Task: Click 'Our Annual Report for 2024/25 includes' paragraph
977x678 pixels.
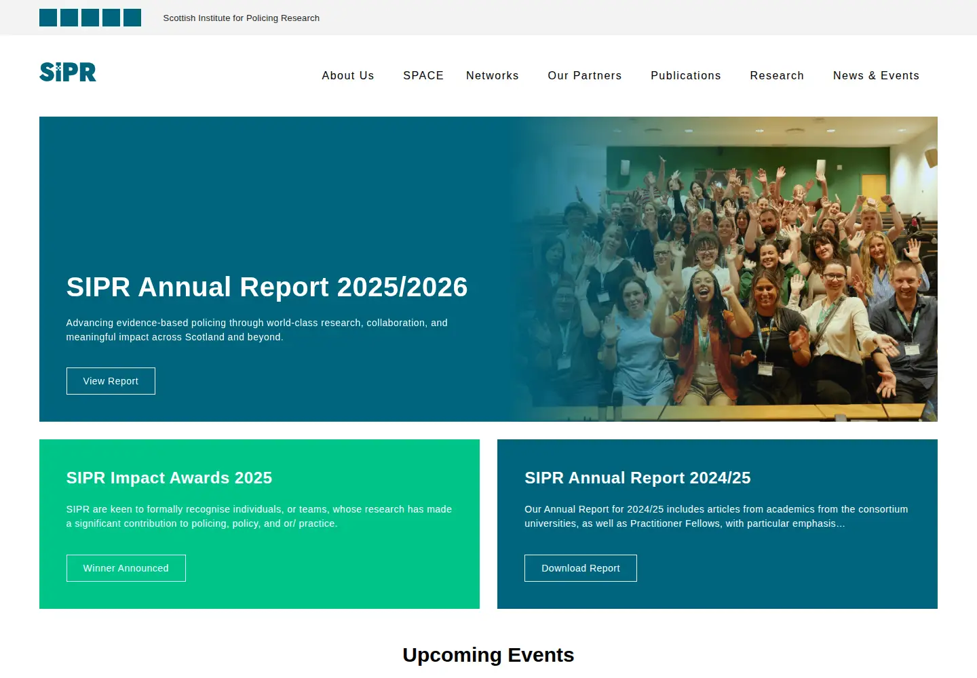Action: point(716,517)
